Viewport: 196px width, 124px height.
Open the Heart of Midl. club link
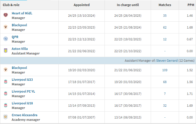click(22, 13)
